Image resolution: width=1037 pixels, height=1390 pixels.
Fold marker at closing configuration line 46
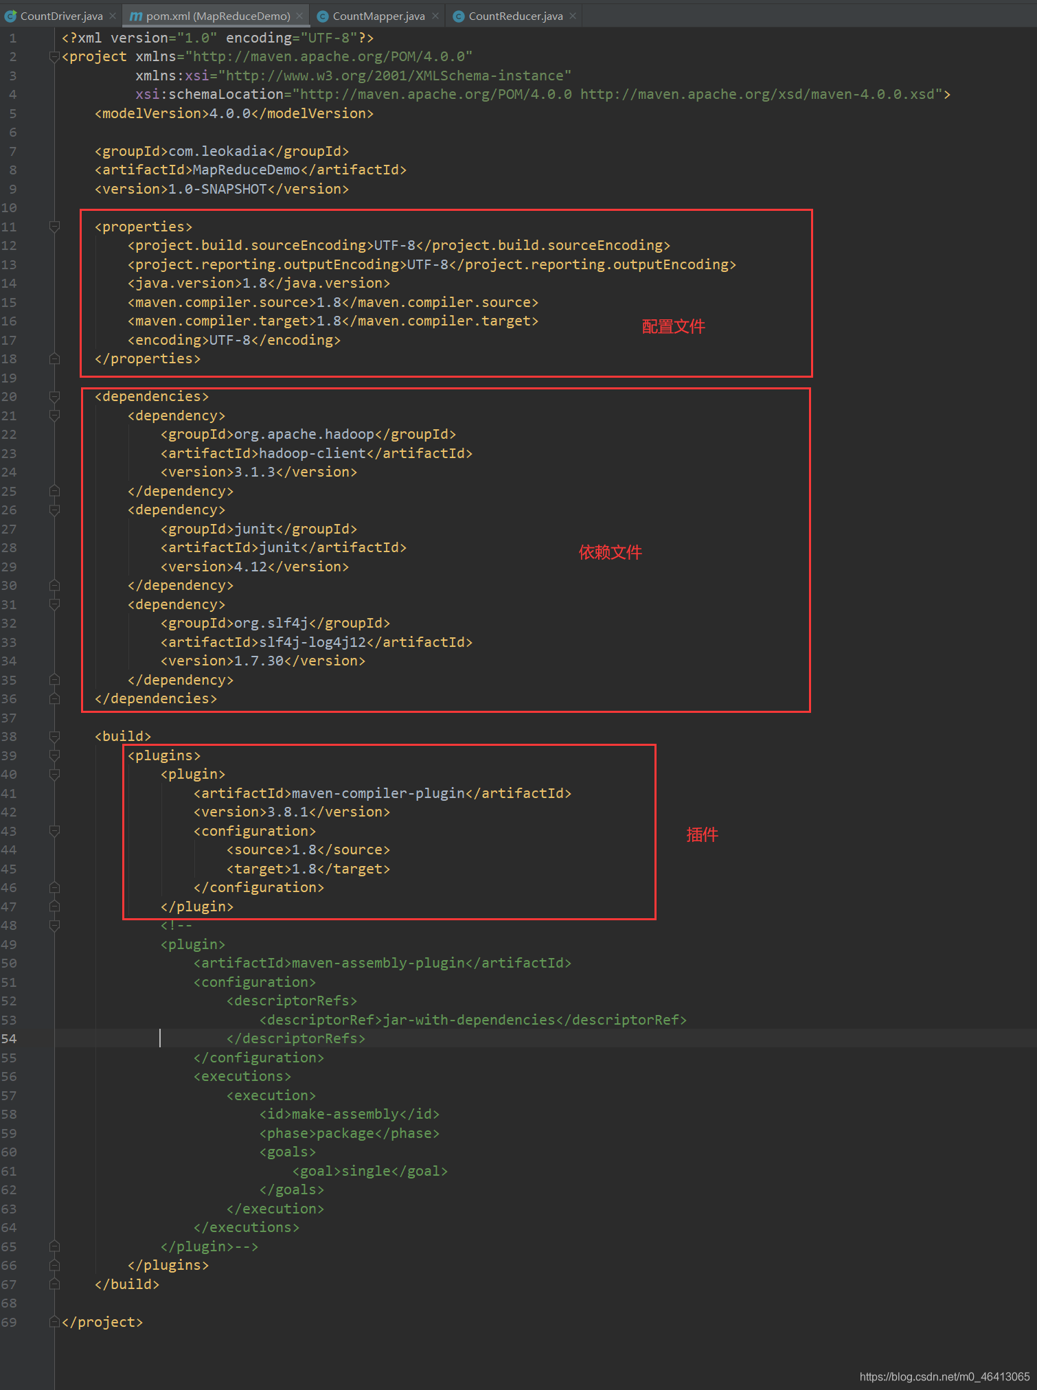(x=54, y=887)
